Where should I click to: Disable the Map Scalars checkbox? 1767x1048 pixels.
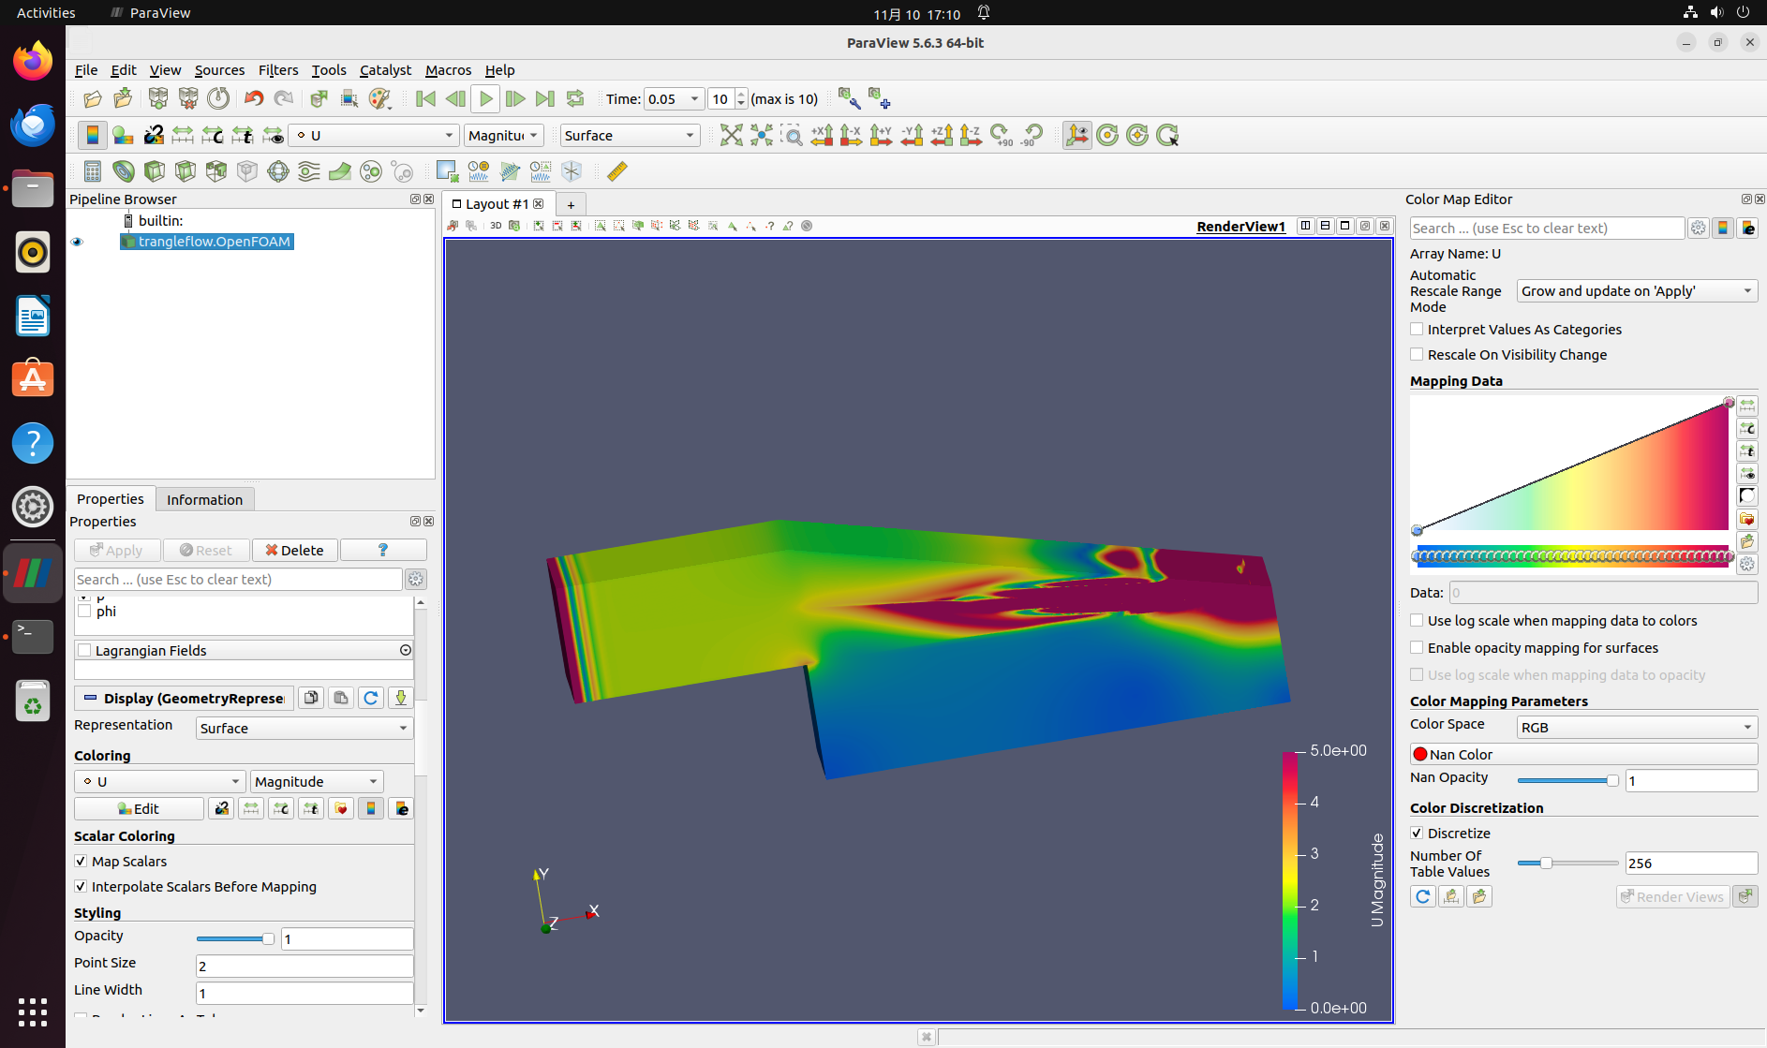pos(82,862)
